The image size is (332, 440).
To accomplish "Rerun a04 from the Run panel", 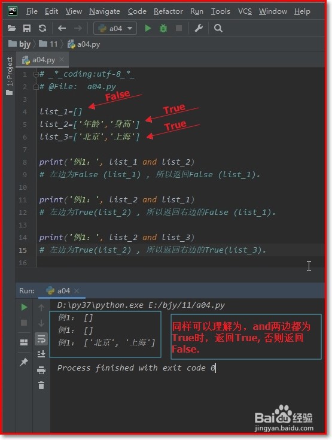I will [24, 307].
